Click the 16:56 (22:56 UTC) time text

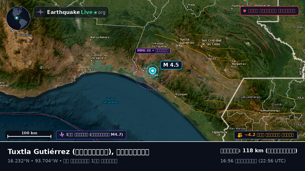point(253,161)
